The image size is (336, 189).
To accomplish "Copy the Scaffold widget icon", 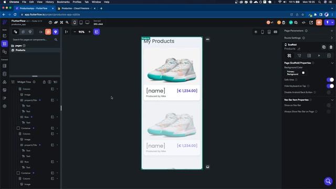I will point(324,47).
